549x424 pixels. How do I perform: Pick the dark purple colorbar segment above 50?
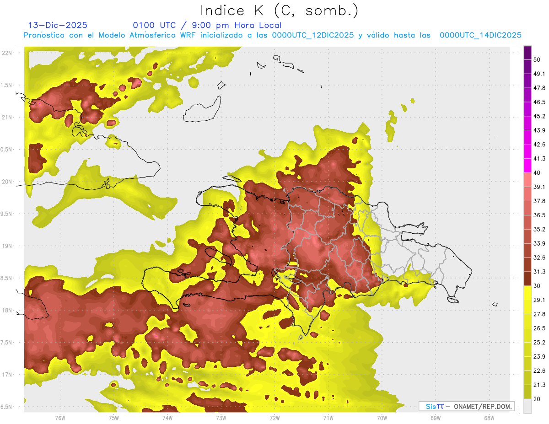(x=527, y=53)
